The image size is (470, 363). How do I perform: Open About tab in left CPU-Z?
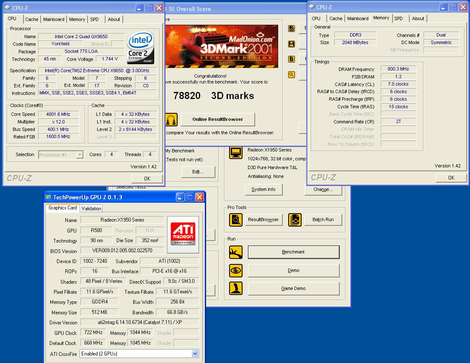(114, 19)
